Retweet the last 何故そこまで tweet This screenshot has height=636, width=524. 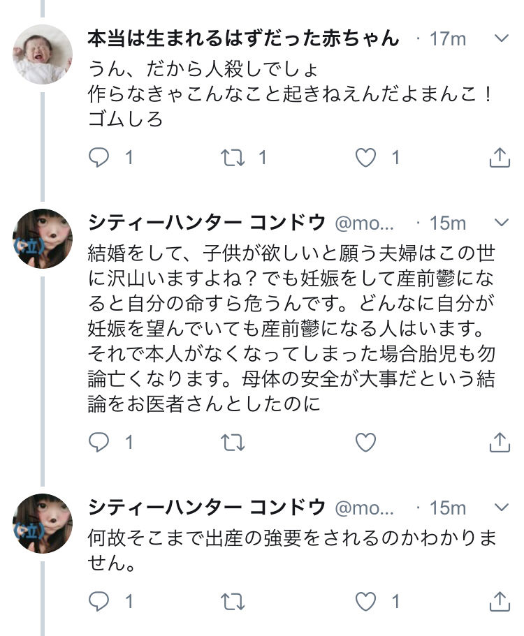point(233,601)
